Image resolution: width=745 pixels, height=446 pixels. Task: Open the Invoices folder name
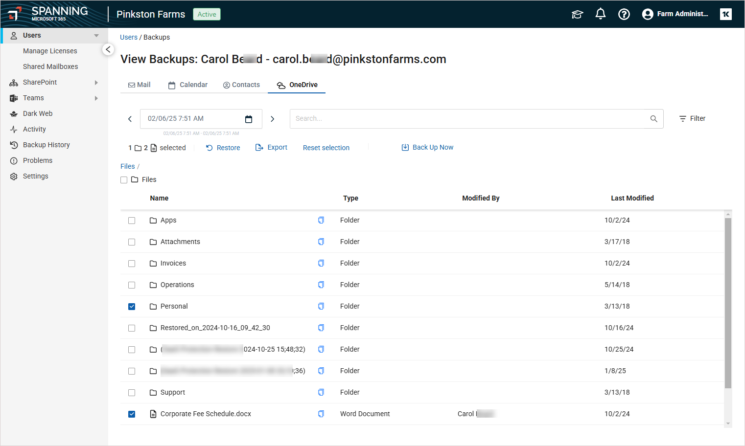click(x=173, y=263)
